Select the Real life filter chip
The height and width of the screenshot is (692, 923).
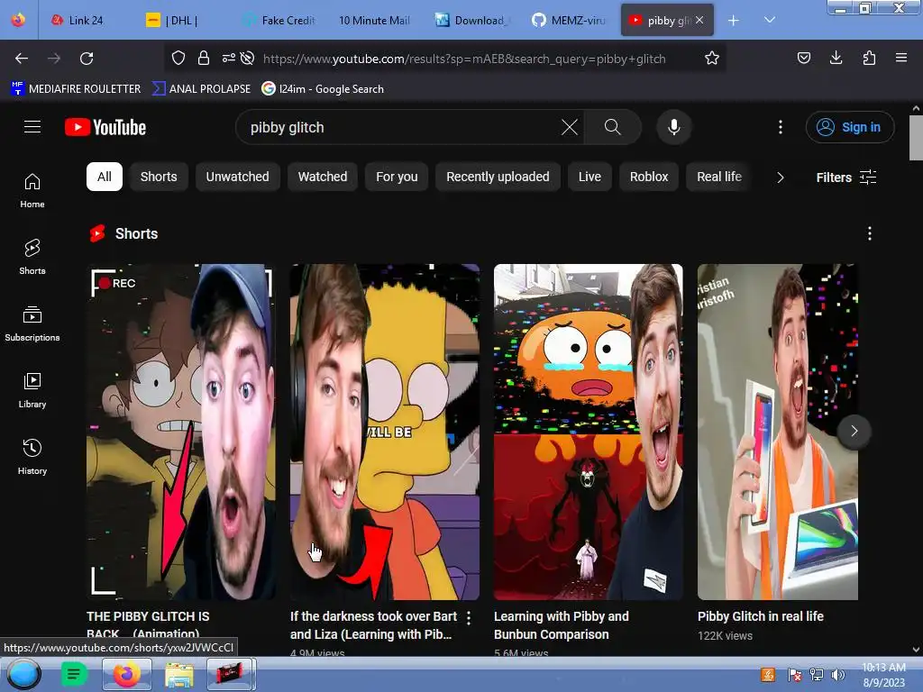coord(719,177)
